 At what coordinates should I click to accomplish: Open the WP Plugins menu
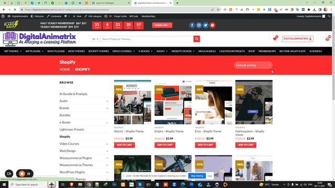pos(35,51)
